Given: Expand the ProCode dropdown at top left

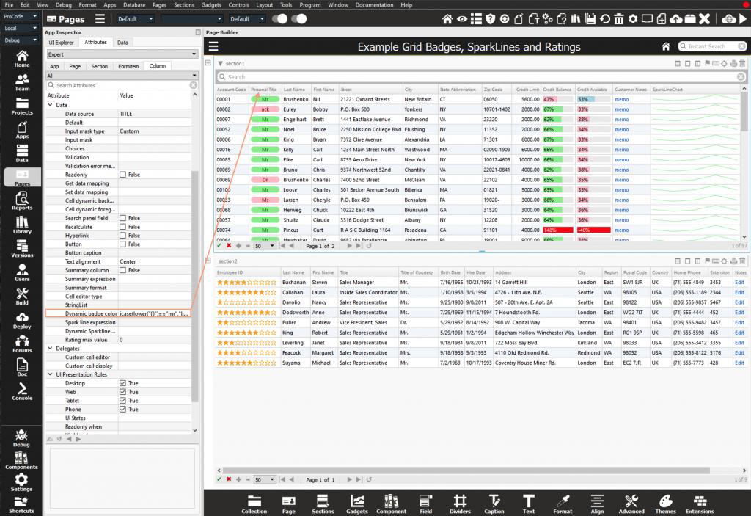Looking at the screenshot, I should pos(20,17).
